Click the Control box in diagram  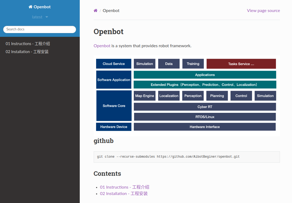click(x=241, y=96)
